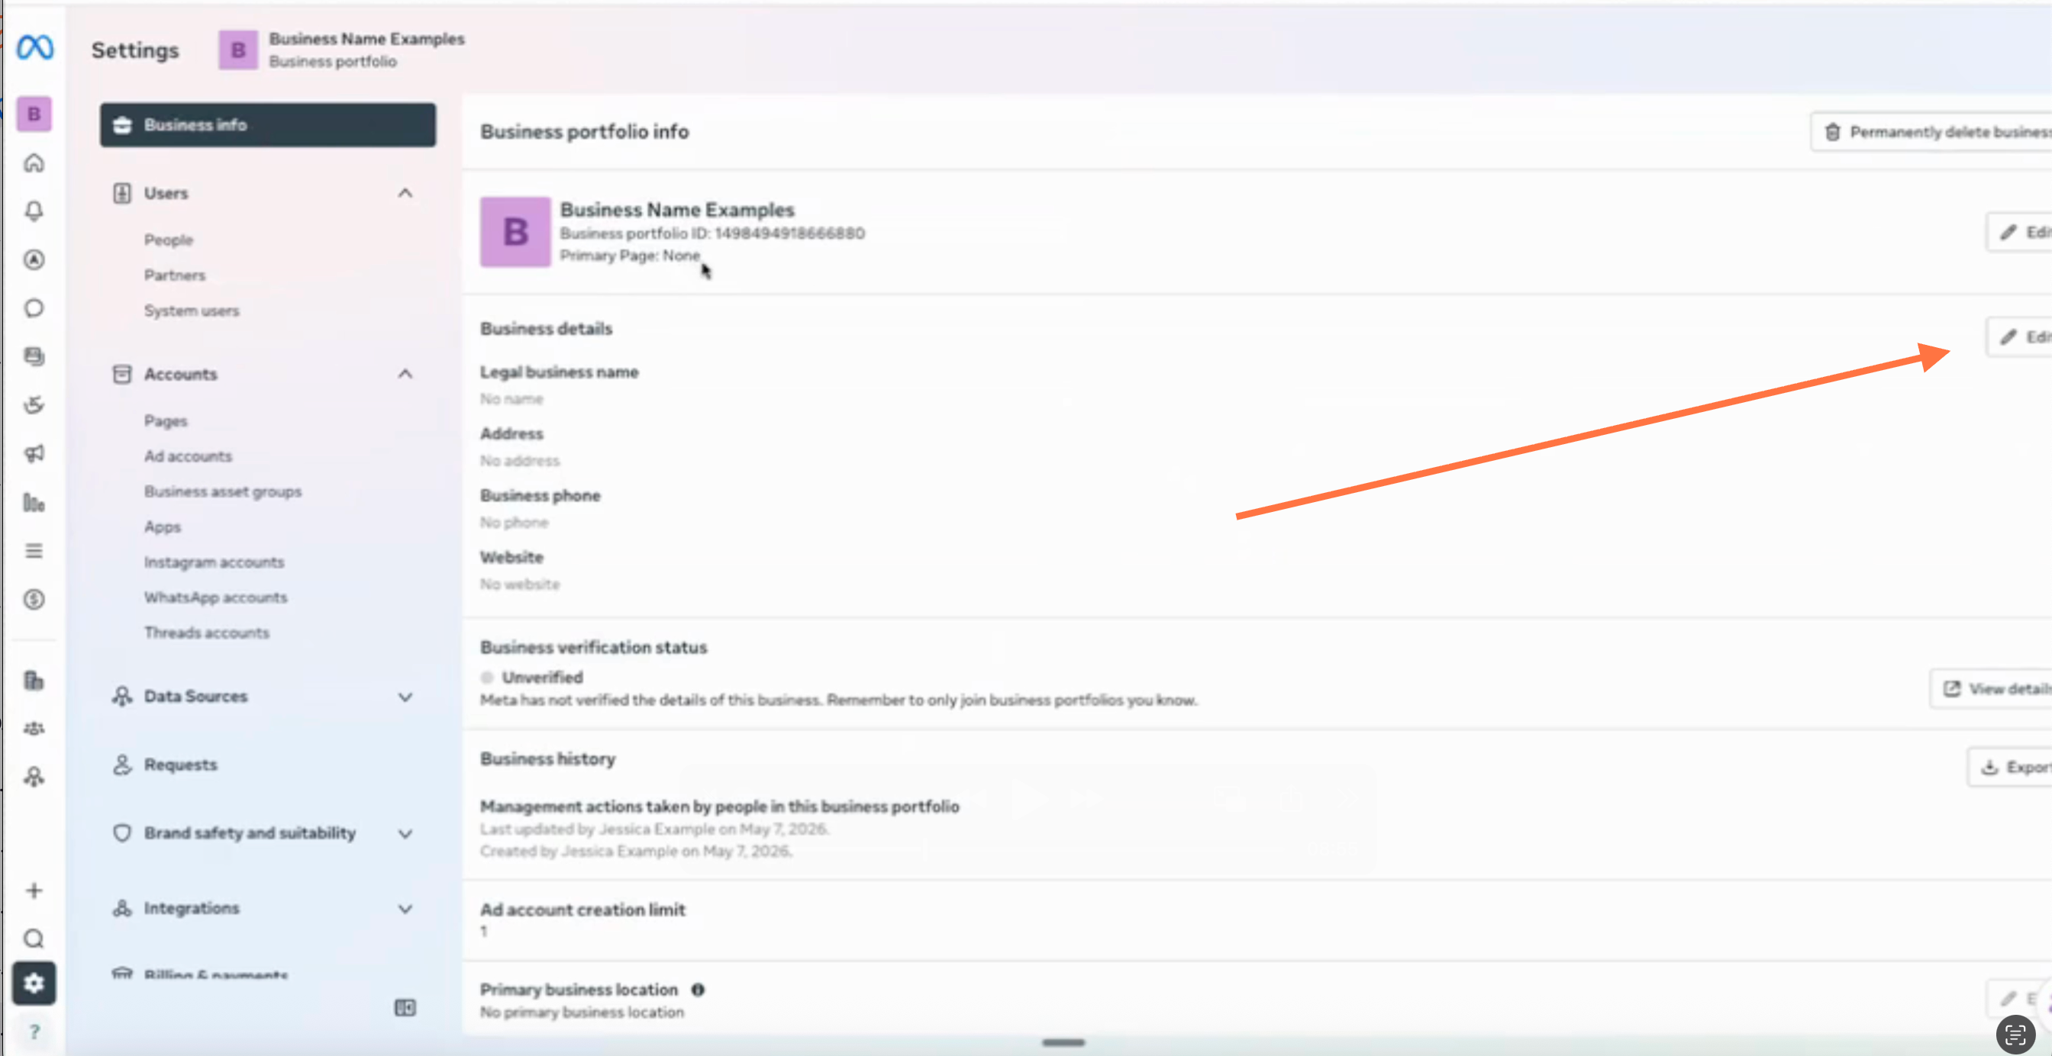Open WhatsApp accounts item
Image resolution: width=2052 pixels, height=1056 pixels.
pos(216,597)
